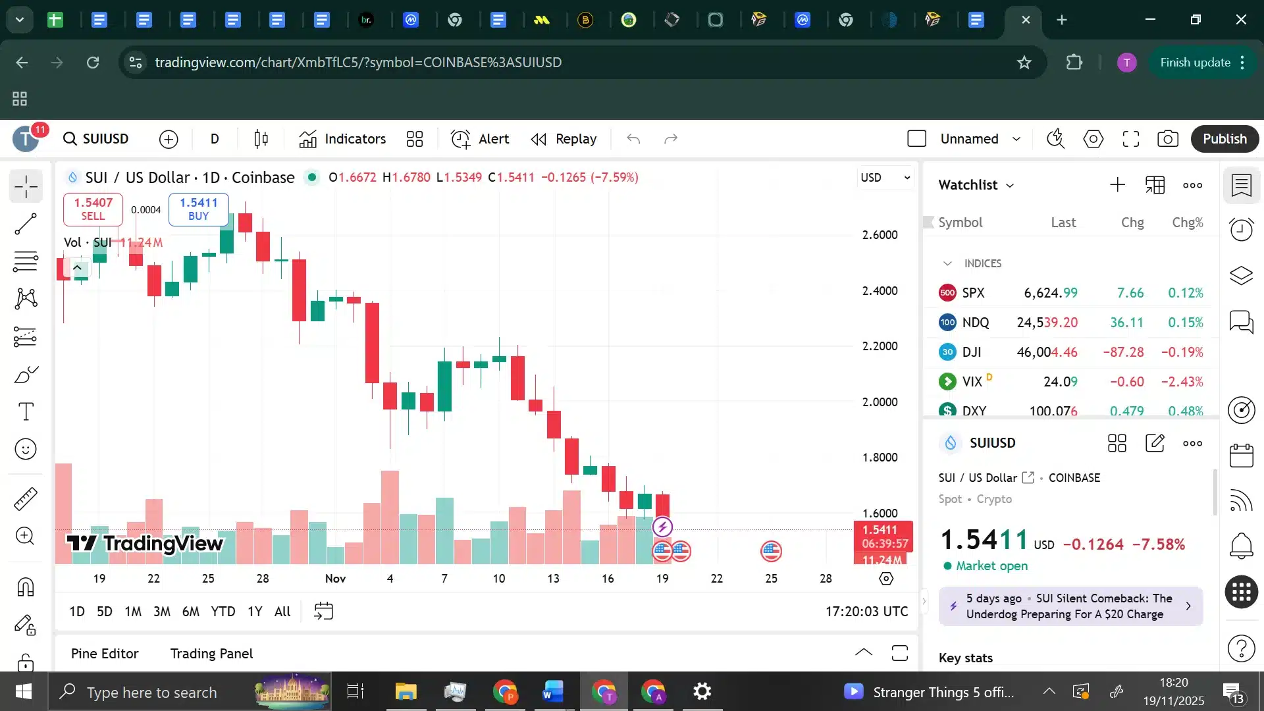Screen dimensions: 1264x711
Task: Hide all drawings with the lock toggle
Action: (x=25, y=625)
